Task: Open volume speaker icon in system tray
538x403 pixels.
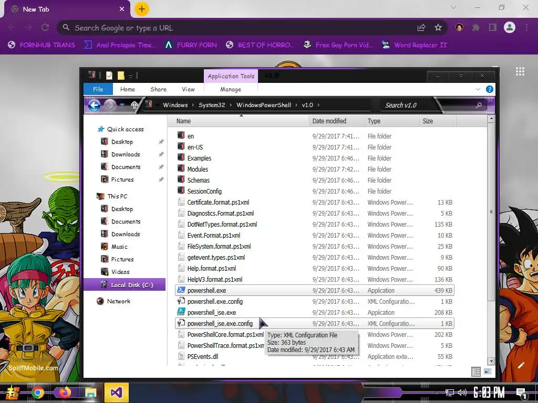Action: click(462, 393)
